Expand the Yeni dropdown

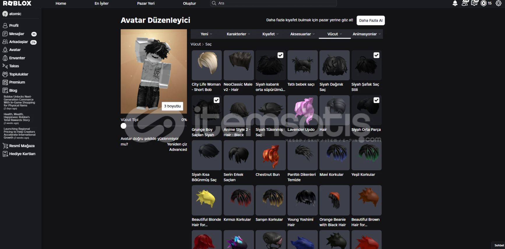point(206,34)
